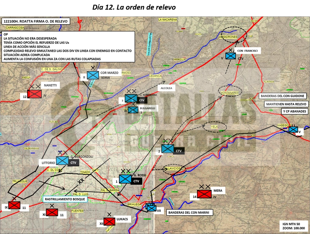Click the Hontanares dashed oval marker

pyautogui.click(x=230, y=91)
